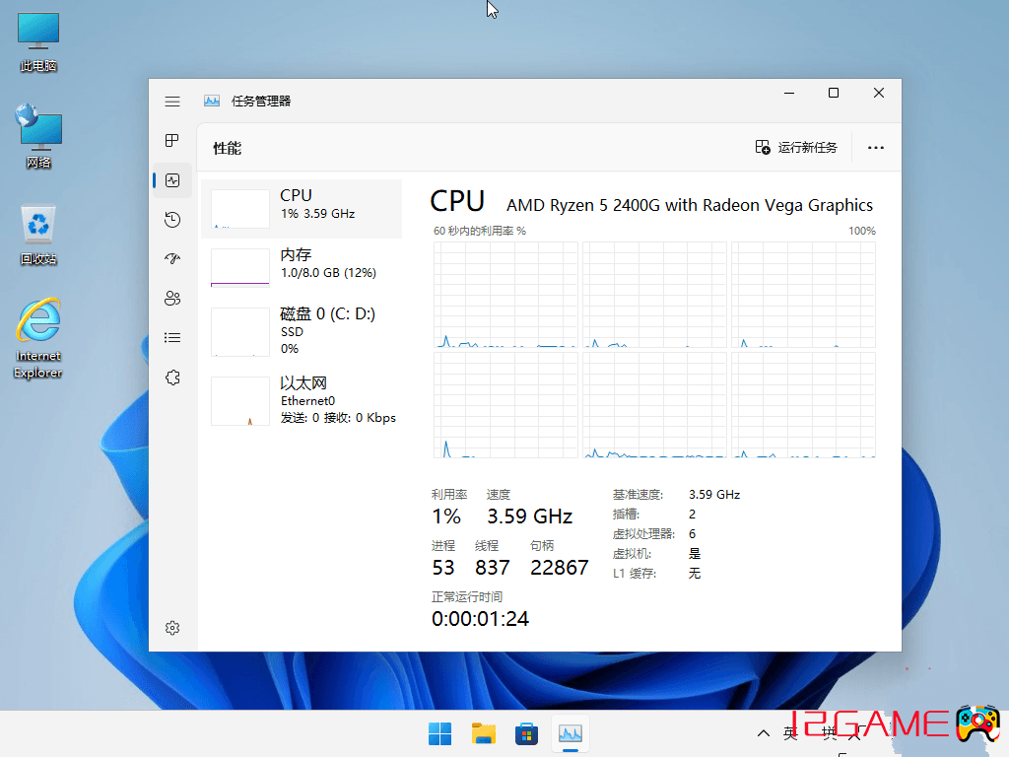This screenshot has height=757, width=1009.
Task: Select the Disk 0 (C: D:) entry
Action: pos(302,331)
